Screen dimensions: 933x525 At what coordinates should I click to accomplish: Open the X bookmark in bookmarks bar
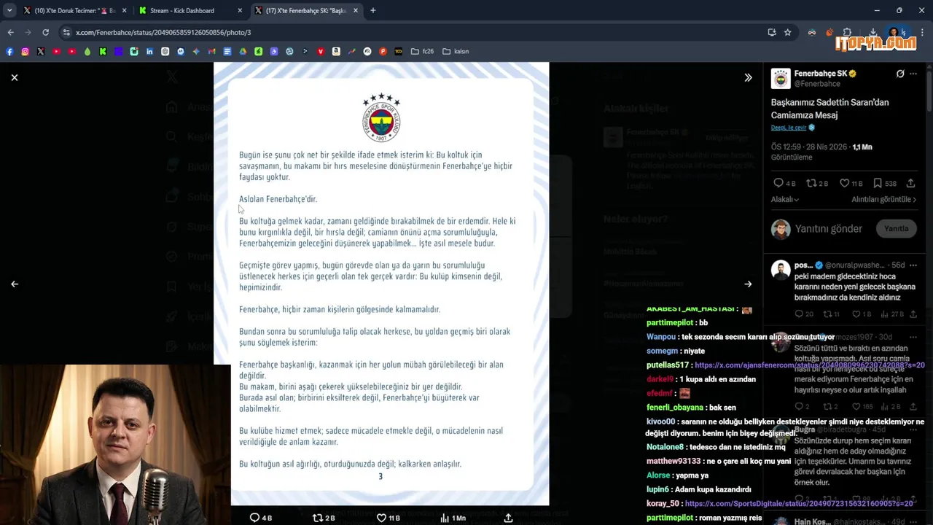pos(41,51)
